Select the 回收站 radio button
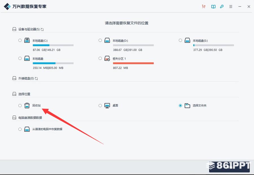254x175 pixels. coord(20,106)
